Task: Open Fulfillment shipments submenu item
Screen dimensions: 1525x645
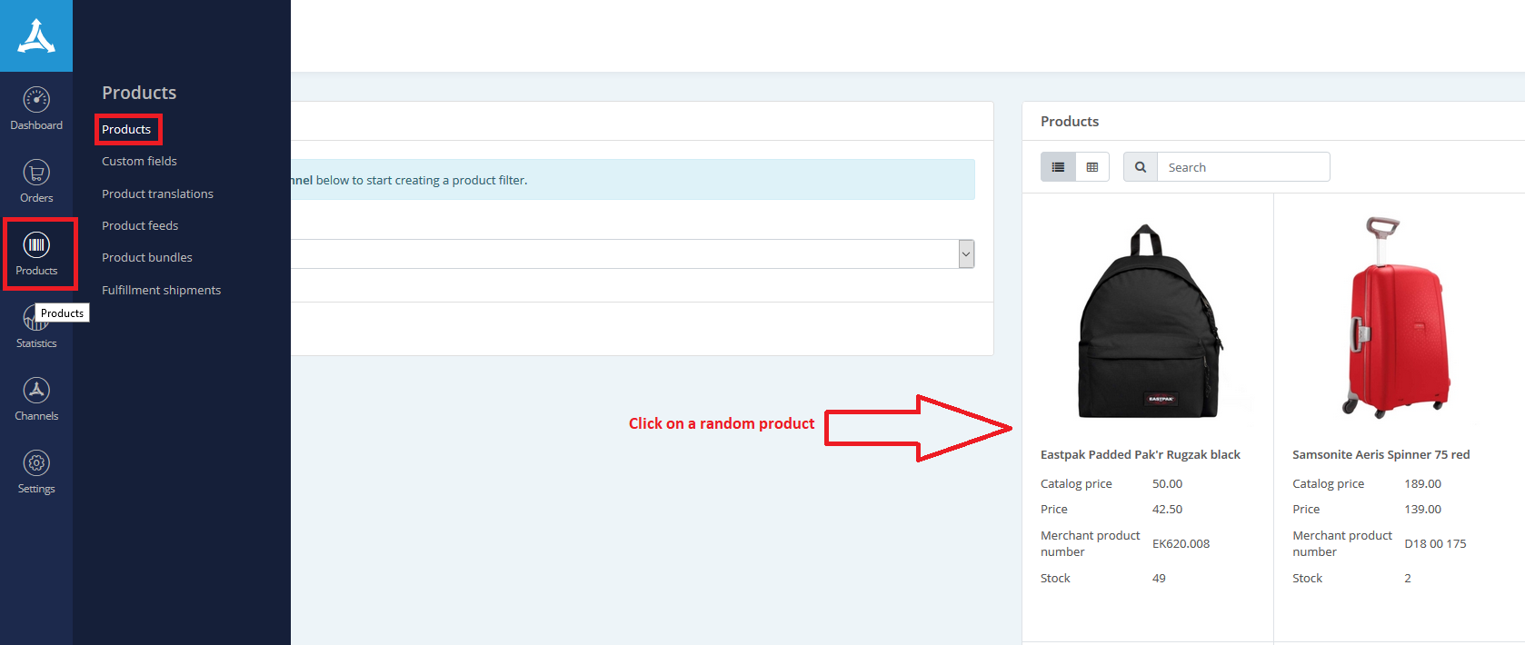Action: [161, 290]
